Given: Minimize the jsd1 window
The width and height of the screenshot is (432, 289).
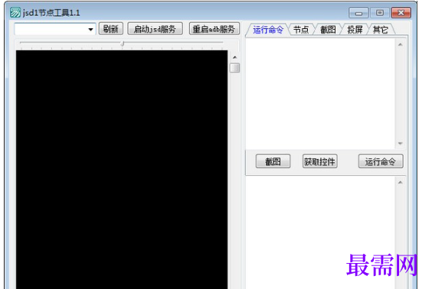Looking at the screenshot, I should tap(358, 13).
